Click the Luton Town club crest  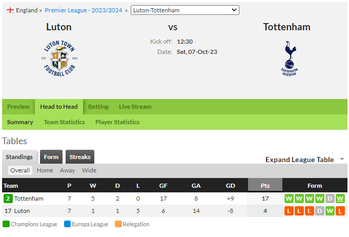[59, 58]
